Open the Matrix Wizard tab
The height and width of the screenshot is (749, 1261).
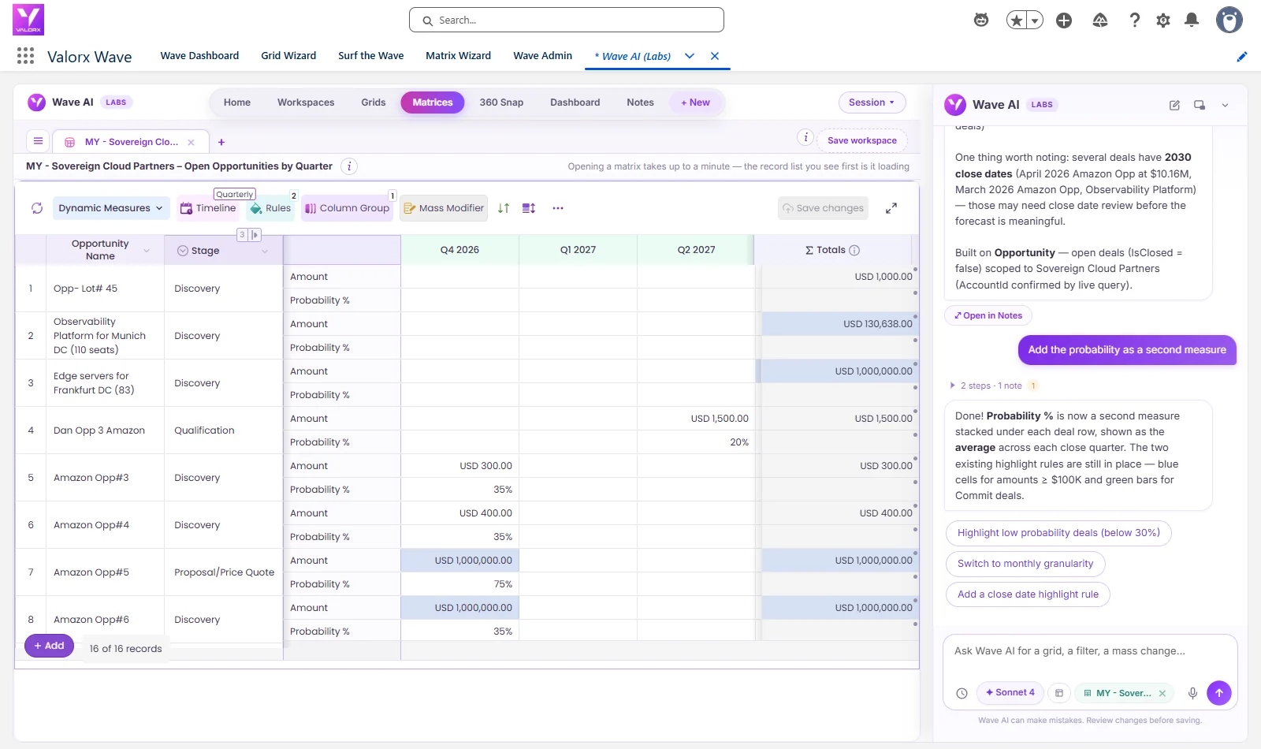click(x=458, y=56)
